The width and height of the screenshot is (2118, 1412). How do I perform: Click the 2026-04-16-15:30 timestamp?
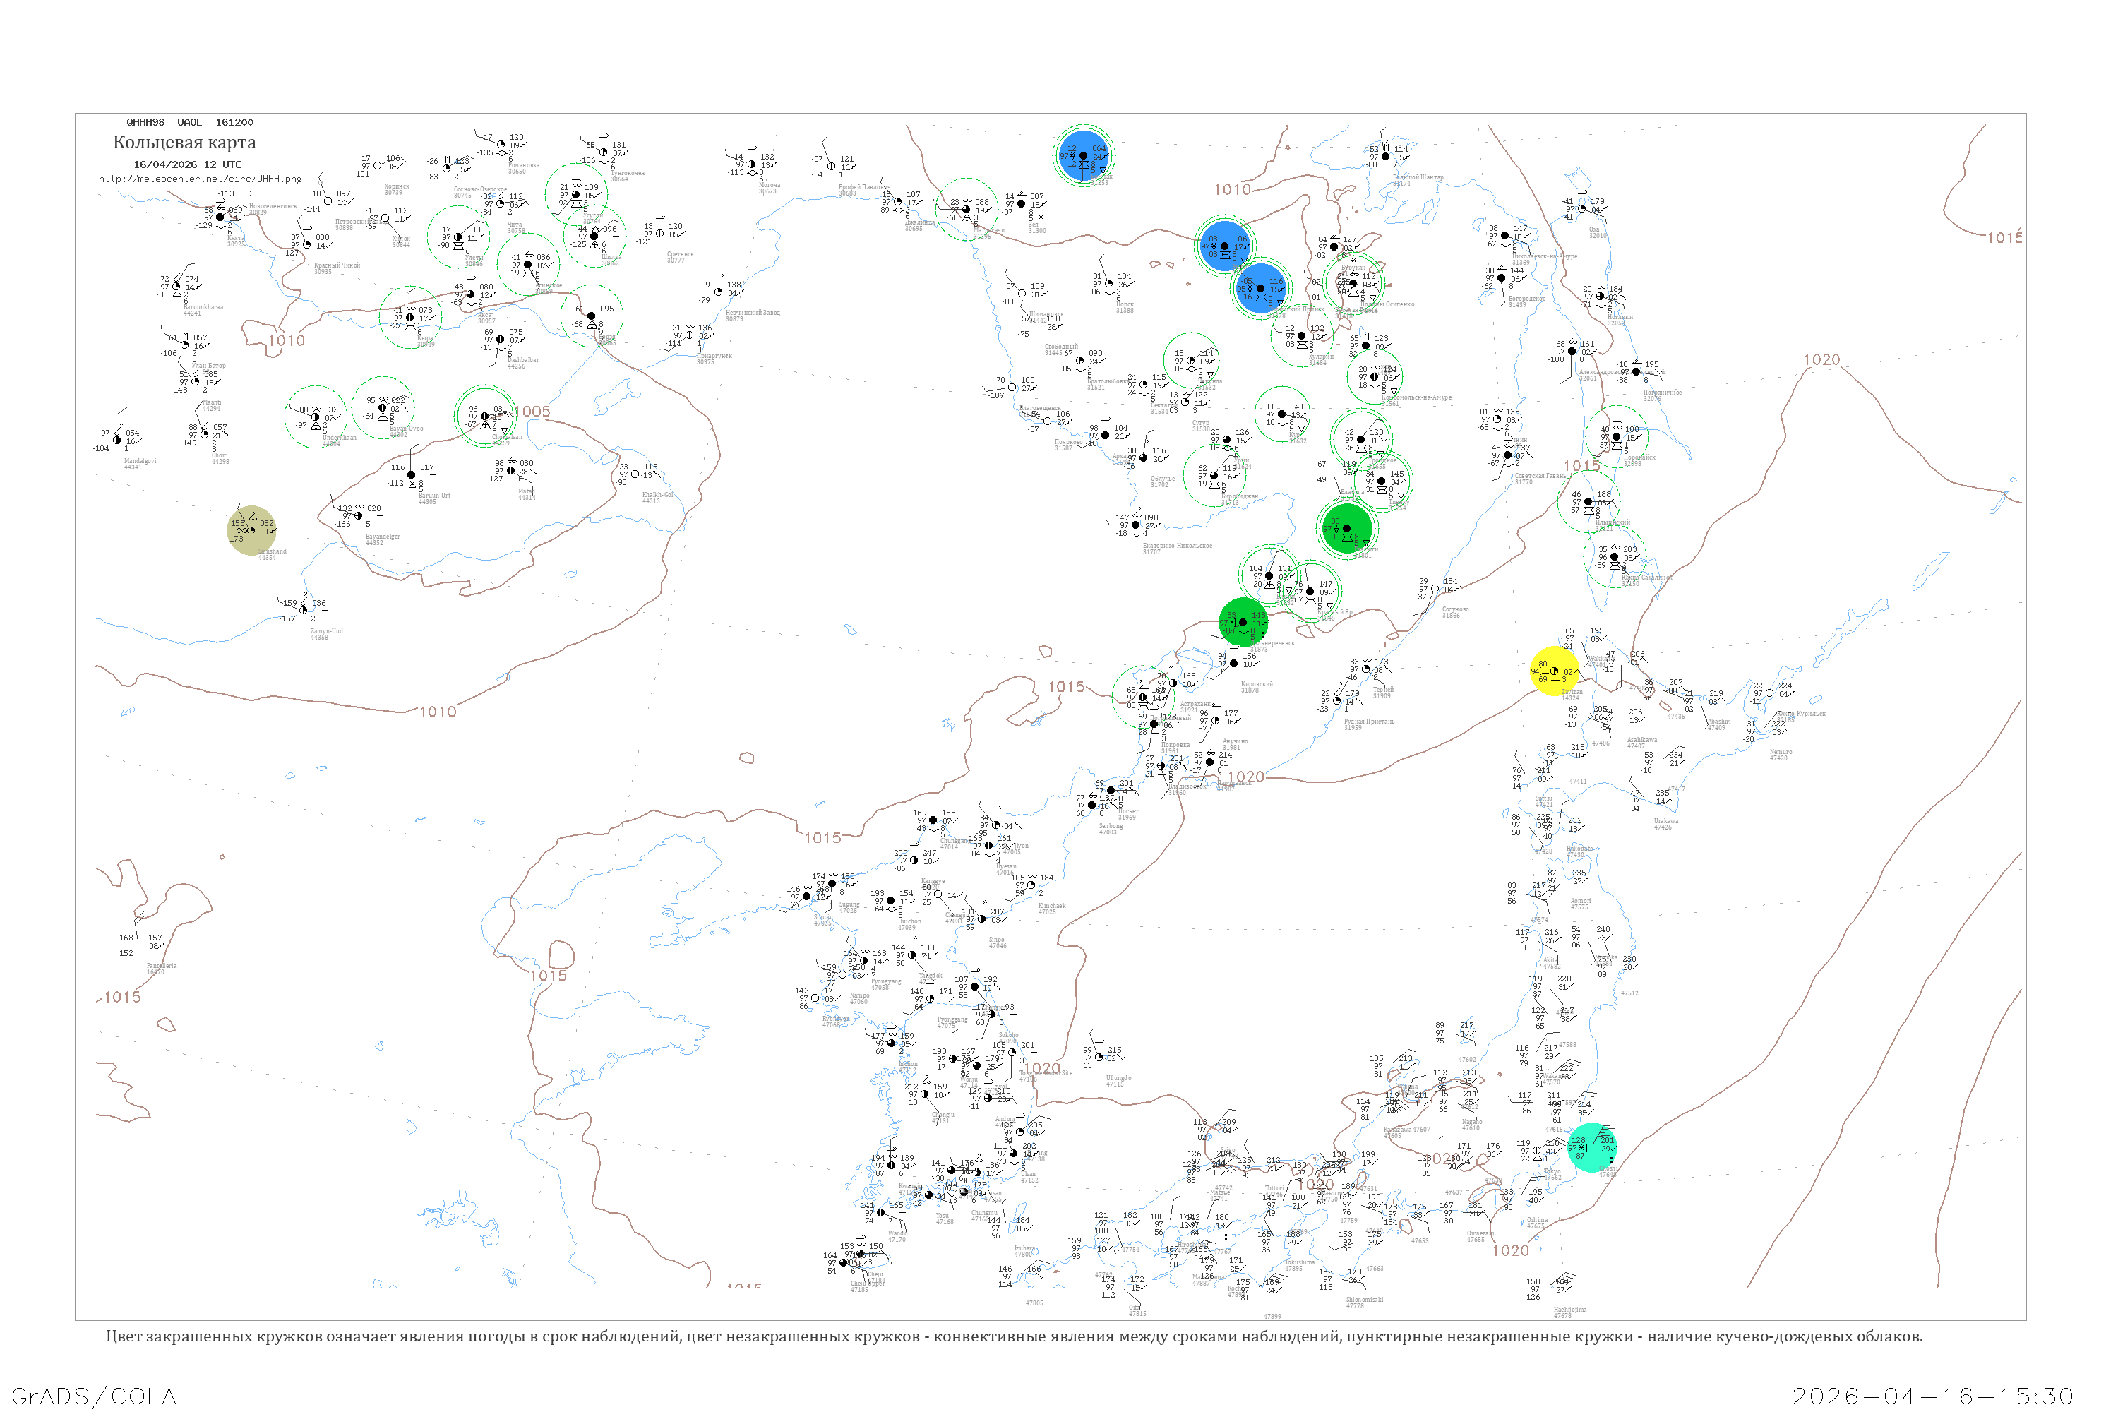1932,1396
